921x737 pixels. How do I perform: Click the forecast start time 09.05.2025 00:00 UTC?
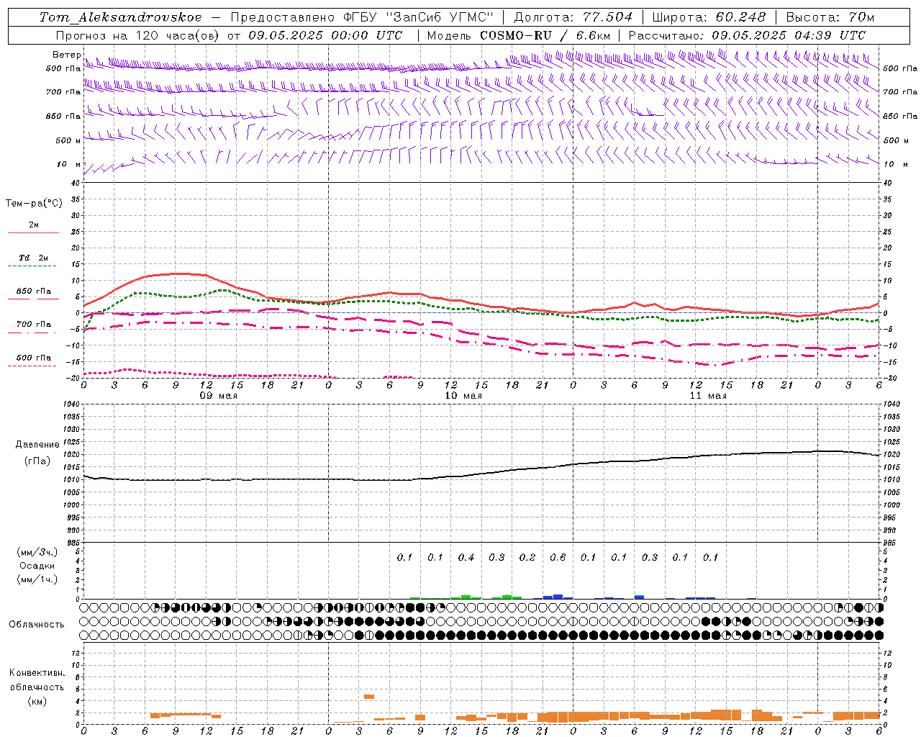(x=325, y=35)
